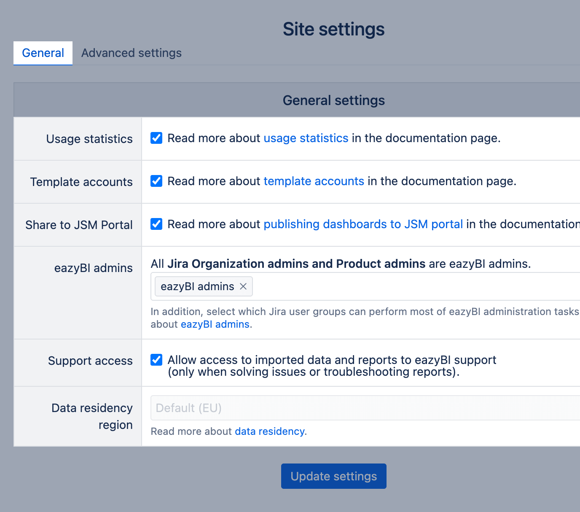Image resolution: width=580 pixels, height=512 pixels.
Task: Open the publishing dashboards to JSM portal link
Action: coord(363,224)
